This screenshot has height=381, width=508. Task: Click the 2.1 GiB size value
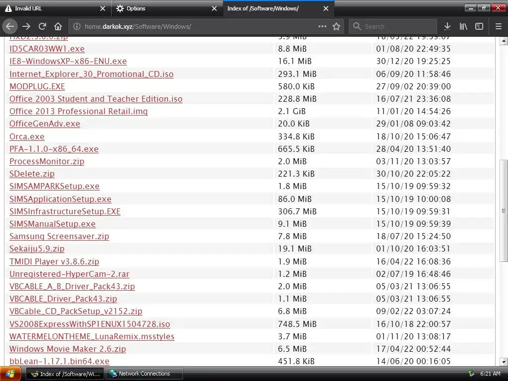[292, 111]
